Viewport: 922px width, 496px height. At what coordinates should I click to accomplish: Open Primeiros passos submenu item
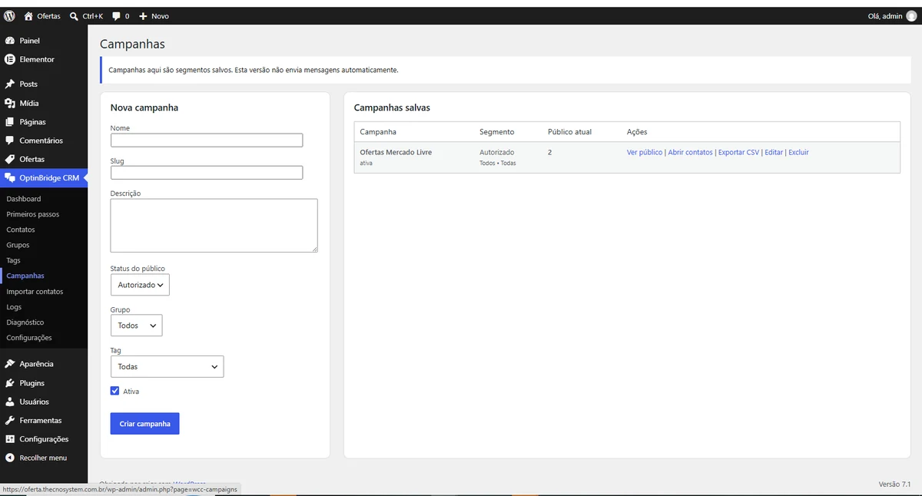pyautogui.click(x=33, y=214)
